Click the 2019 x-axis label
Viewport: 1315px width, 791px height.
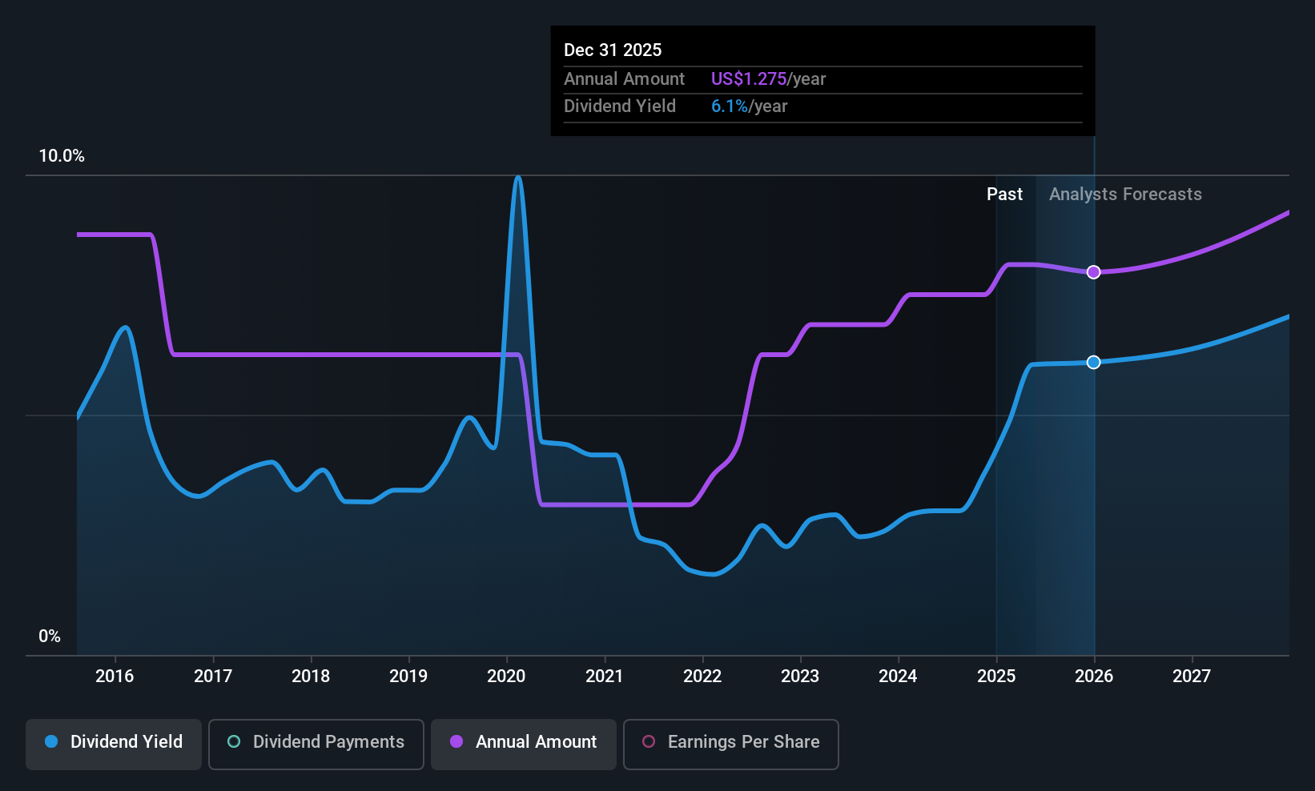[x=408, y=677]
